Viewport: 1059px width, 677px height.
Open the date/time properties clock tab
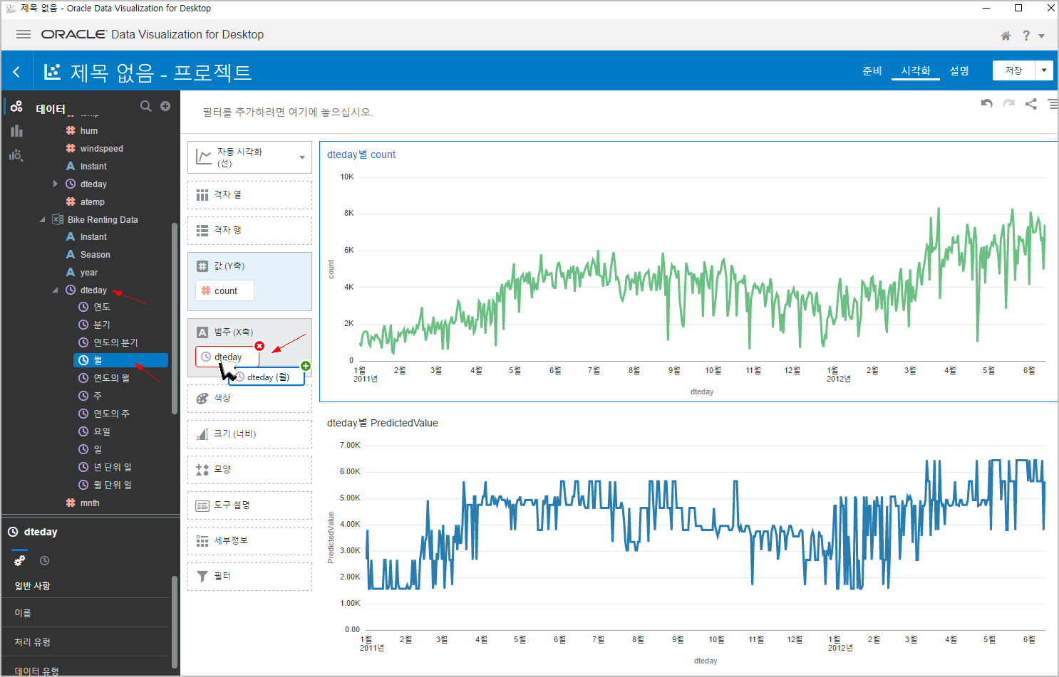pyautogui.click(x=44, y=561)
